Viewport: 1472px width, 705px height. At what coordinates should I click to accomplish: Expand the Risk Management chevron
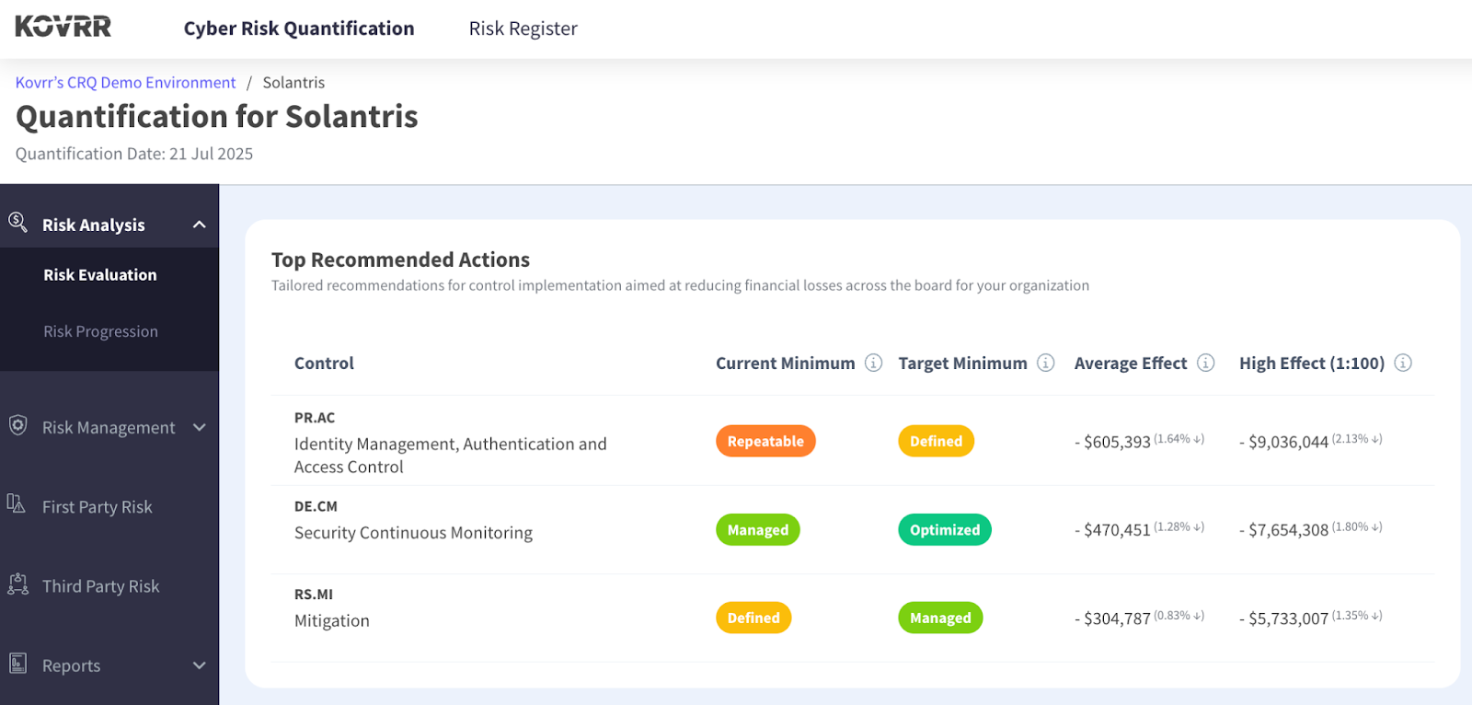pos(199,427)
